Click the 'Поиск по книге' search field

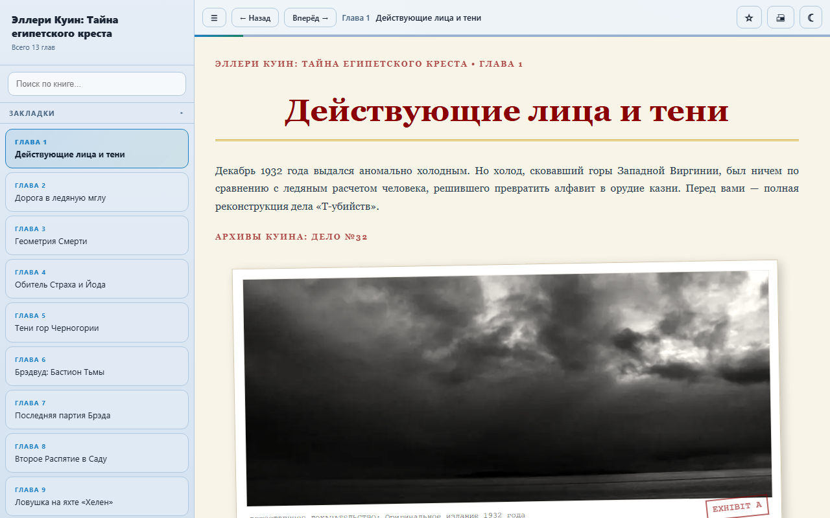97,84
